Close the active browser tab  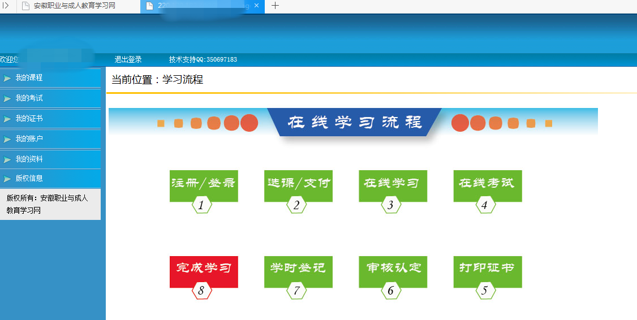coord(256,6)
